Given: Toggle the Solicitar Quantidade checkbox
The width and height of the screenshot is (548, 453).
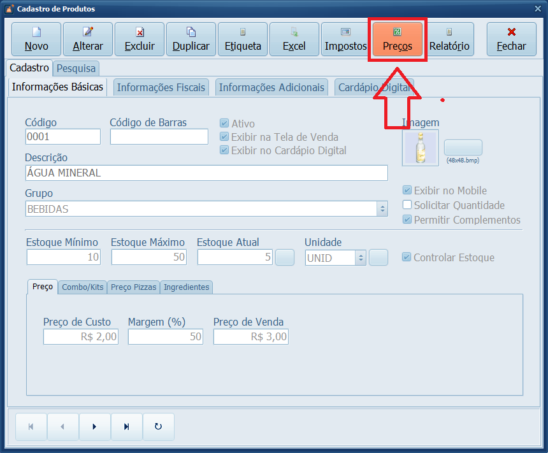Looking at the screenshot, I should [407, 205].
